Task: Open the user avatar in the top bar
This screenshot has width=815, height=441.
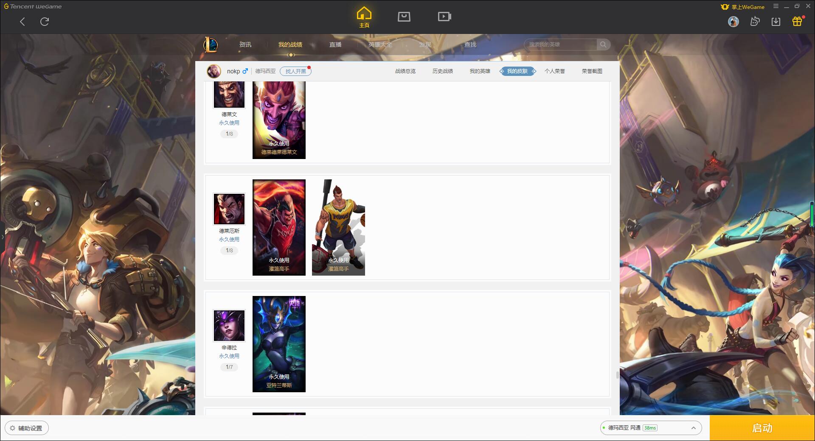Action: pyautogui.click(x=733, y=22)
